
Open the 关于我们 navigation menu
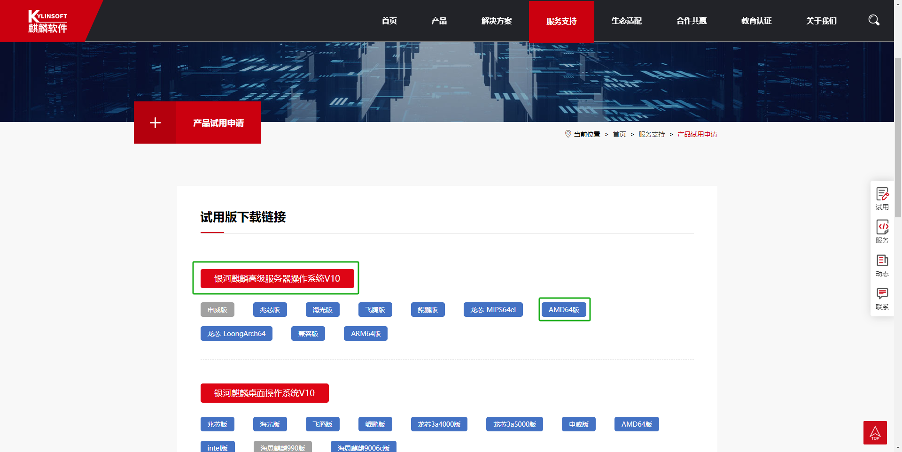coord(821,21)
